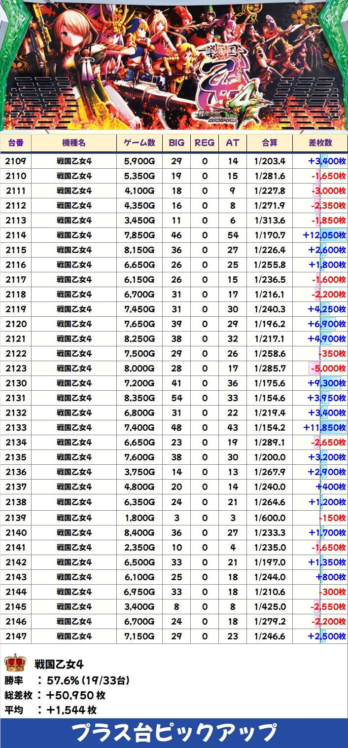
Task: Click 戦国乙女4 name in row 2130
Action: [74, 383]
